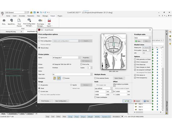Open the PrintStyle table dropdown
The image size is (172, 129).
[x=150, y=38]
